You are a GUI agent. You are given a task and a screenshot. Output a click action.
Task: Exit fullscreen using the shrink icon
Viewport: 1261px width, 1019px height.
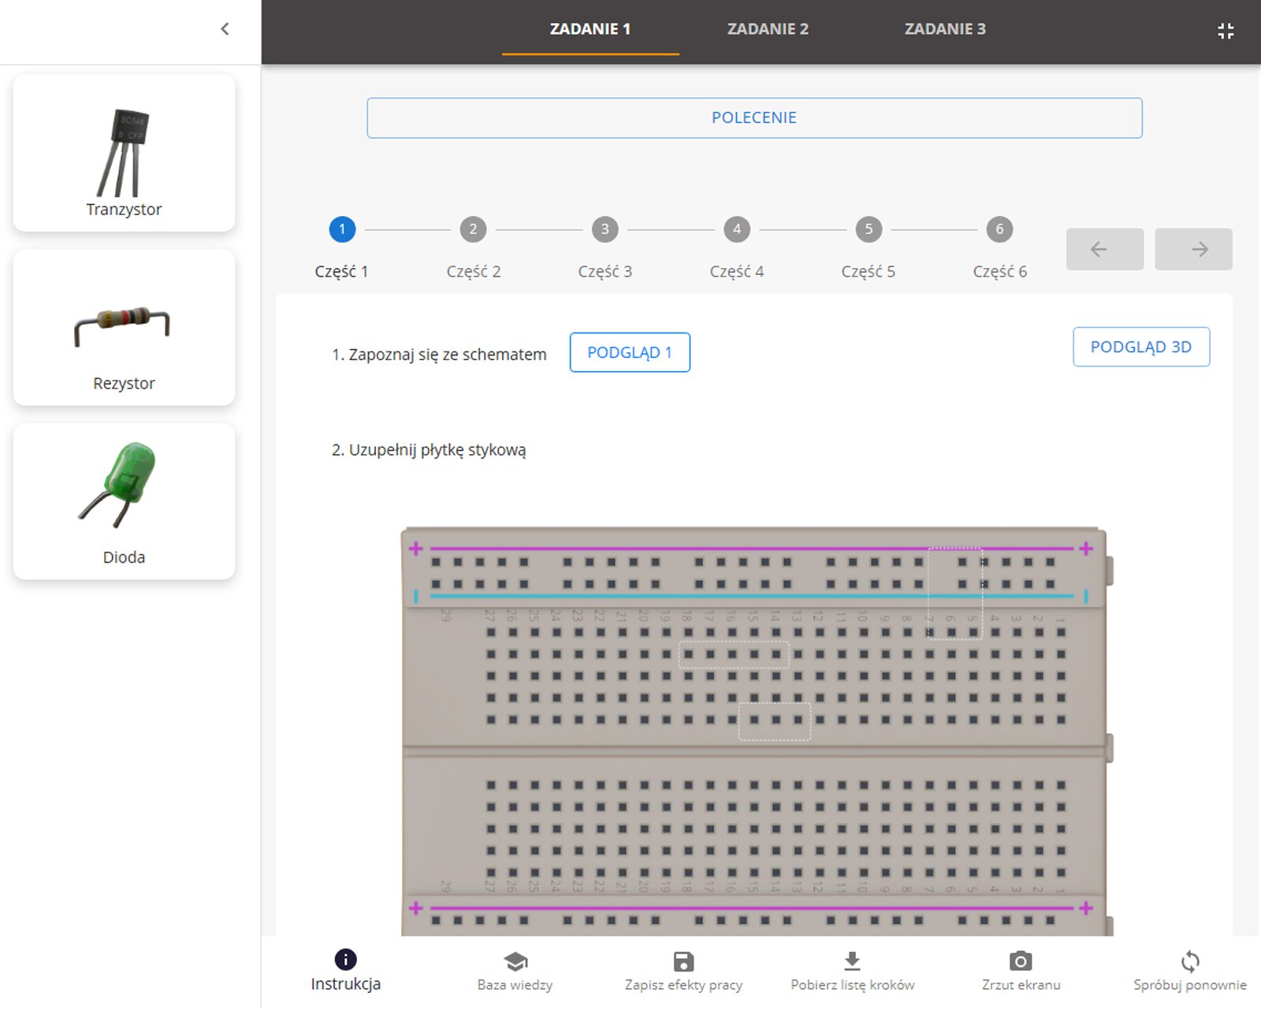[1225, 31]
